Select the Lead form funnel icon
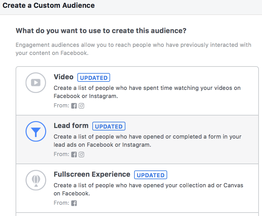 [36, 131]
